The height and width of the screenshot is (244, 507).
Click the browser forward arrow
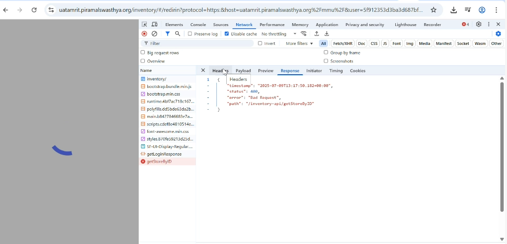[x=20, y=10]
